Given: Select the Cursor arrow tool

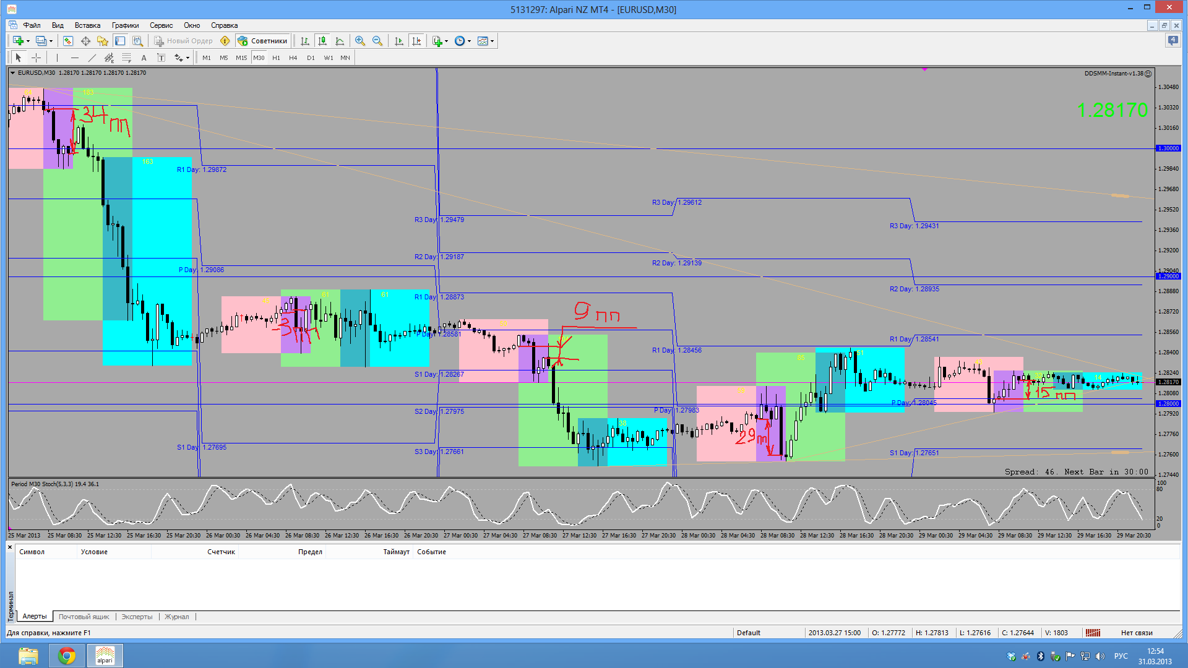Looking at the screenshot, I should (19, 58).
